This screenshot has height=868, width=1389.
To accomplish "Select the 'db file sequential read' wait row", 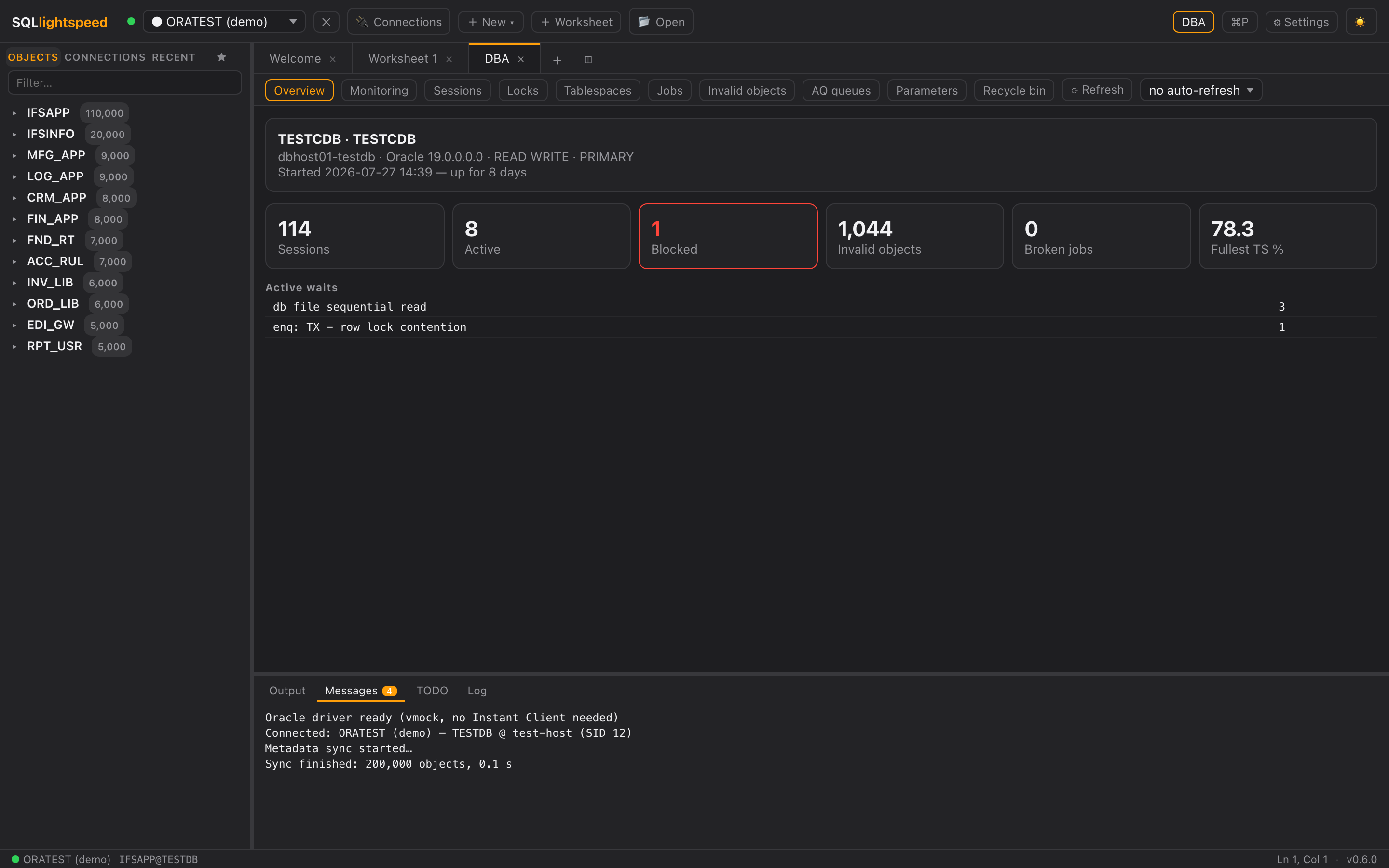I will coord(821,307).
